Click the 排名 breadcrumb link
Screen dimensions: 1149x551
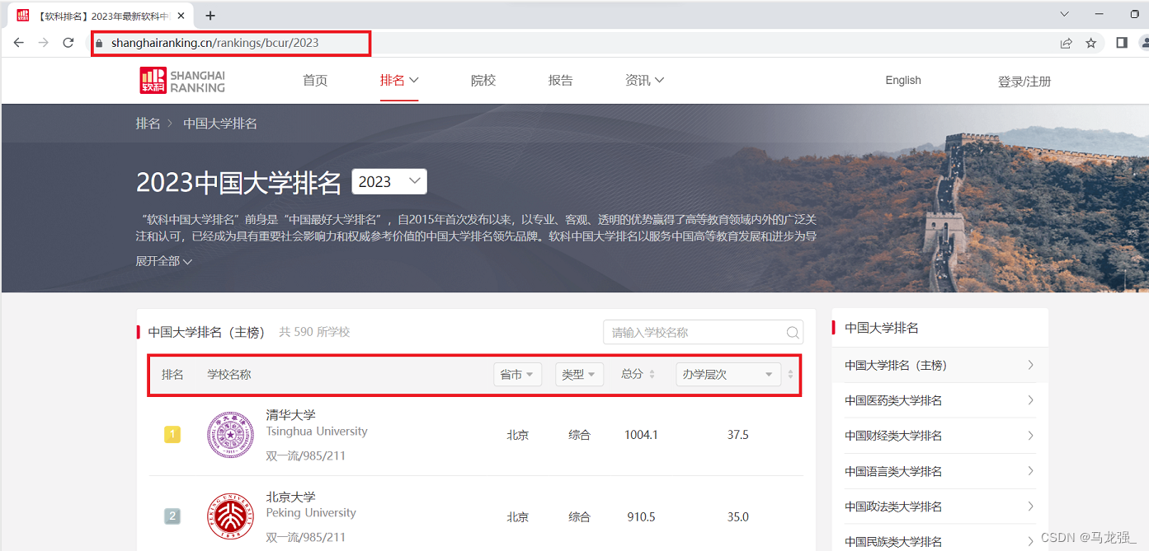click(x=148, y=124)
